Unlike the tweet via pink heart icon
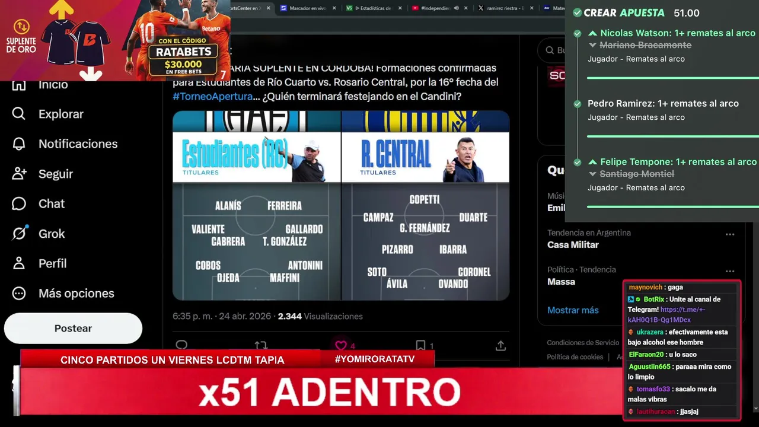The height and width of the screenshot is (427, 759). click(340, 345)
